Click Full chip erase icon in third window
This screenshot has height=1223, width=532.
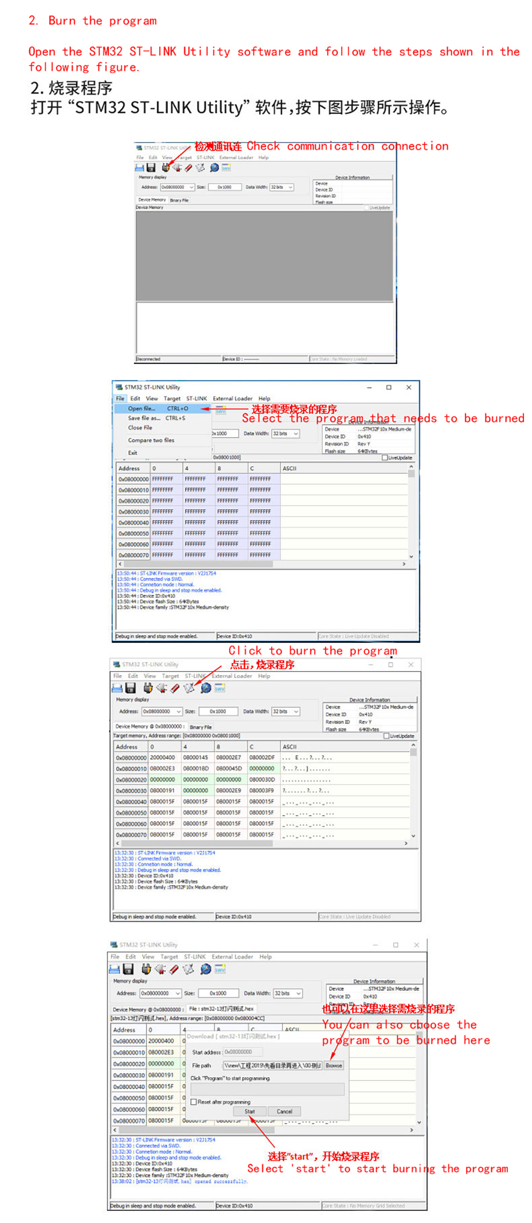coord(175,688)
